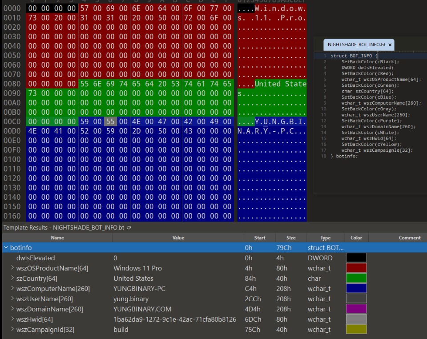Collapse the botinfo struct row

pyautogui.click(x=6, y=247)
